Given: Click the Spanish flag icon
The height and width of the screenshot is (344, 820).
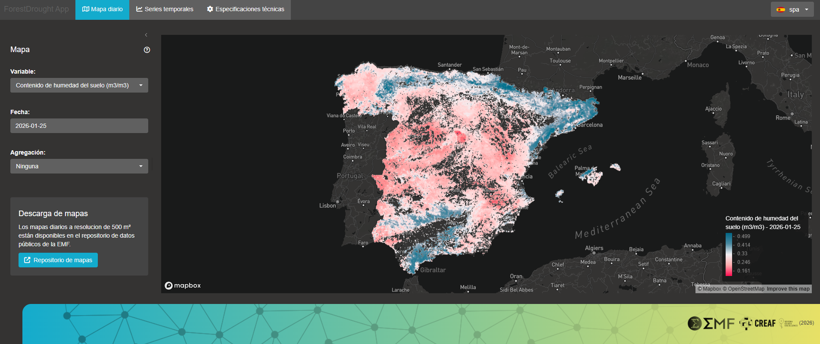Looking at the screenshot, I should (780, 9).
